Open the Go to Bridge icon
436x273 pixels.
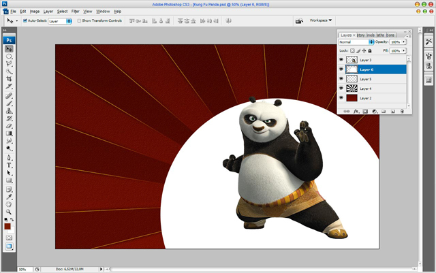click(299, 21)
